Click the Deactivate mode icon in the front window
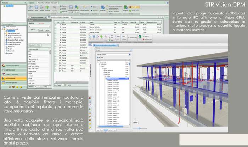The width and height of the screenshot is (248, 147). point(143,39)
